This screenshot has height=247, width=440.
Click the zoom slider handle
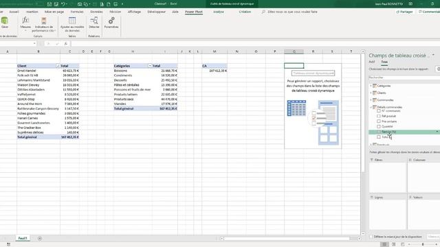[x=423, y=244]
